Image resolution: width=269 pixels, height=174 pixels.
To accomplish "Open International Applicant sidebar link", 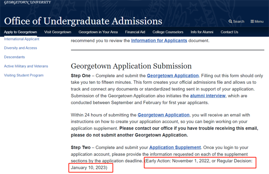I will point(22,39).
